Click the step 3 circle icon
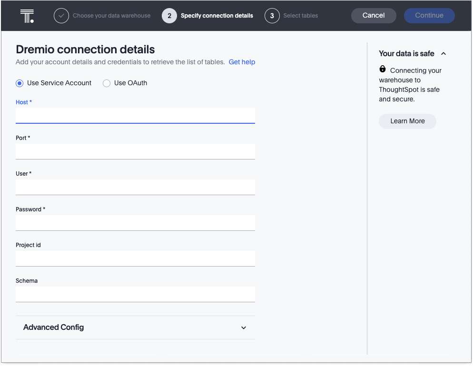 pyautogui.click(x=272, y=16)
